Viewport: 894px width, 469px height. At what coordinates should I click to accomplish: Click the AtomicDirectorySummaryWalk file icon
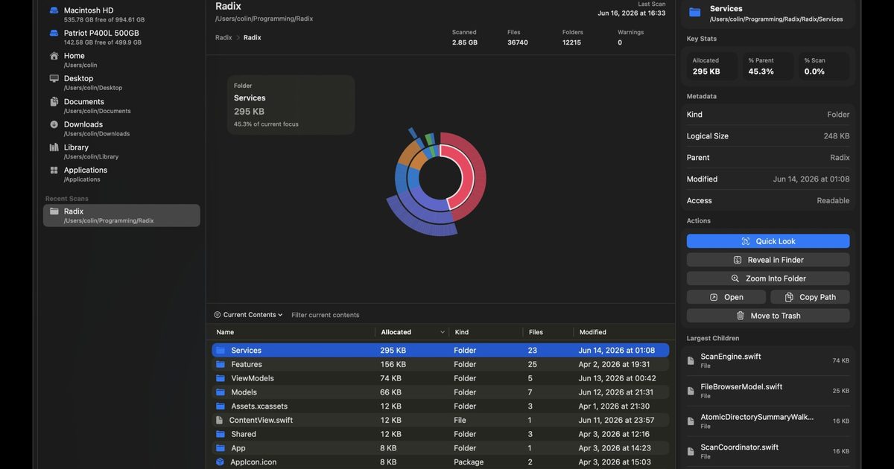pos(691,421)
